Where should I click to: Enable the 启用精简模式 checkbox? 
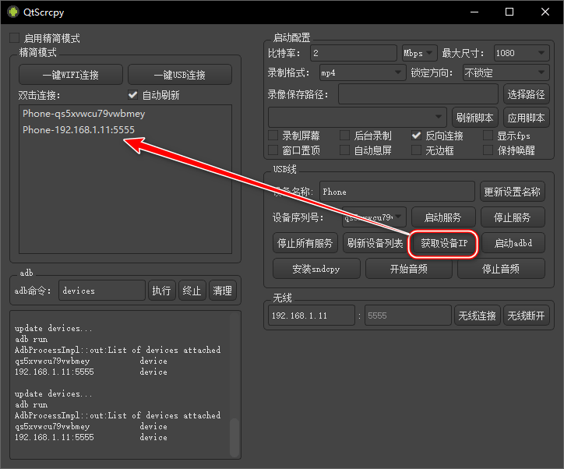click(15, 38)
